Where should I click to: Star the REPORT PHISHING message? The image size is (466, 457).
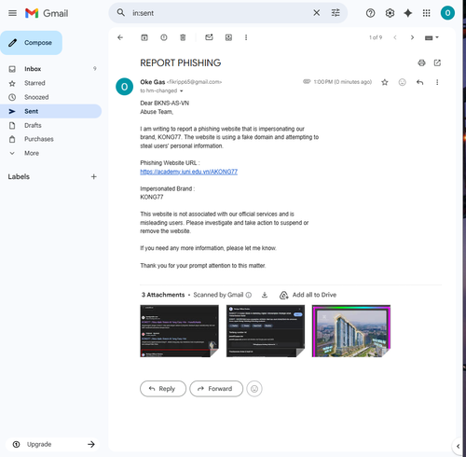(385, 82)
